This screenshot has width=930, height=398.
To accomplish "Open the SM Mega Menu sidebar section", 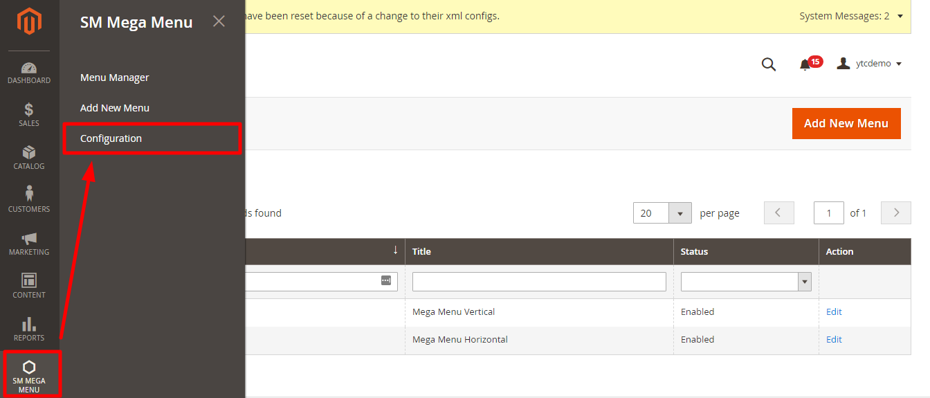I will [x=30, y=374].
